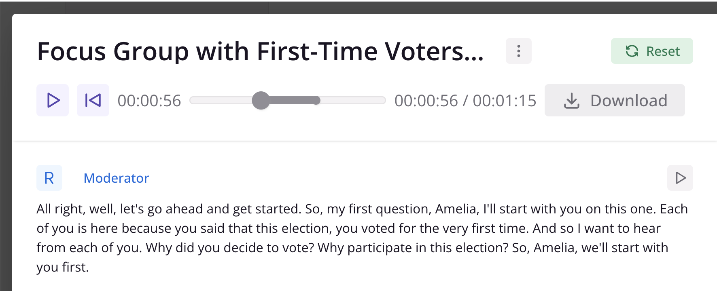This screenshot has width=717, height=291.
Task: Click the word Amelia in transcript's first line
Action: pyautogui.click(x=457, y=209)
